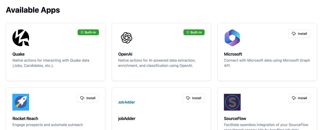The height and width of the screenshot is (130, 321).
Task: Click the shield icon on Quake's Built-in badge
Action: 82,32
